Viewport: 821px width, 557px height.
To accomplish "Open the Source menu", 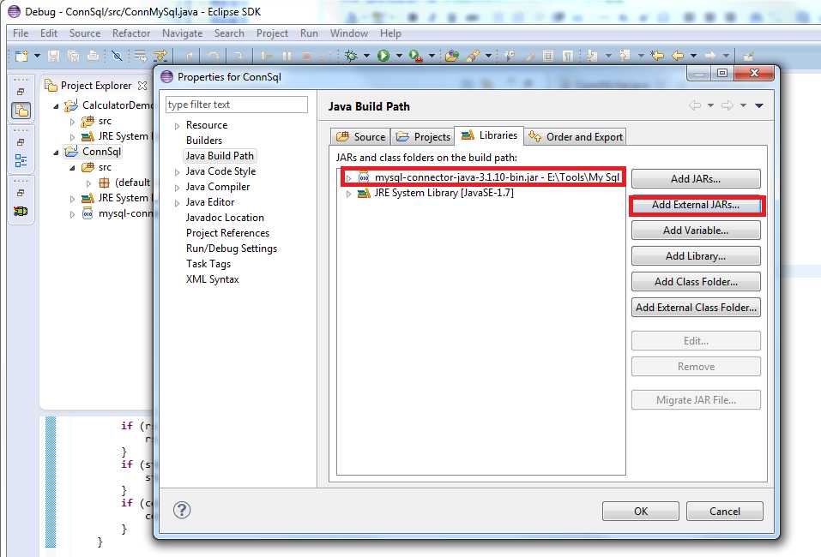I will (x=85, y=33).
